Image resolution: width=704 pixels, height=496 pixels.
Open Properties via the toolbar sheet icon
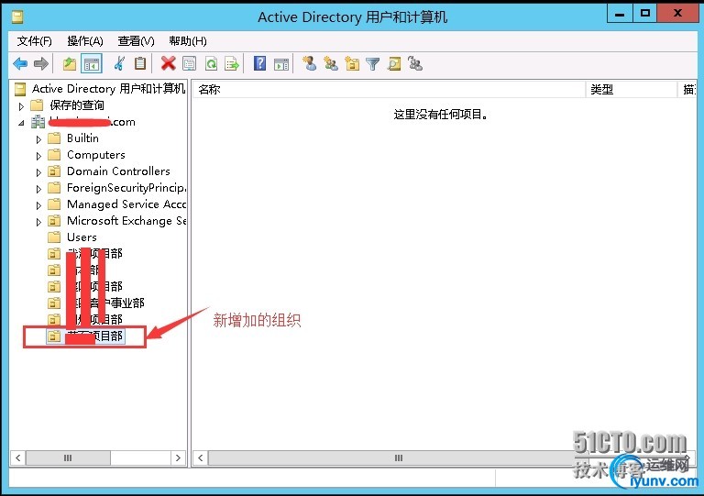pos(190,64)
